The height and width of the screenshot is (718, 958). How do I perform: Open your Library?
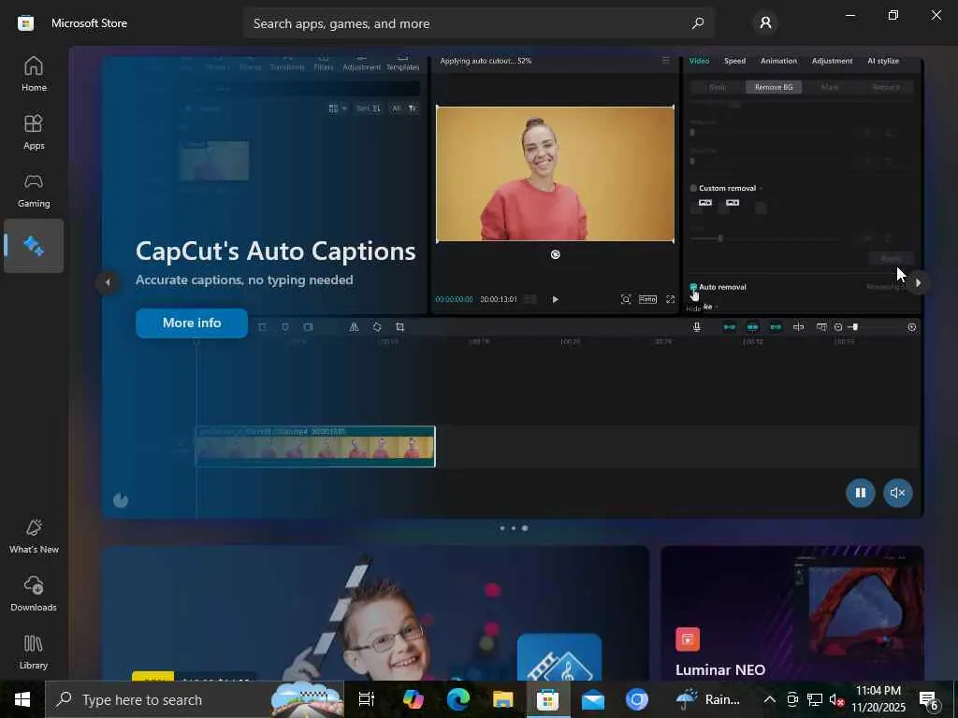[34, 652]
